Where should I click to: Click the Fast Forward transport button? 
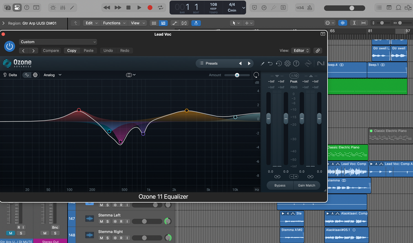[118, 8]
